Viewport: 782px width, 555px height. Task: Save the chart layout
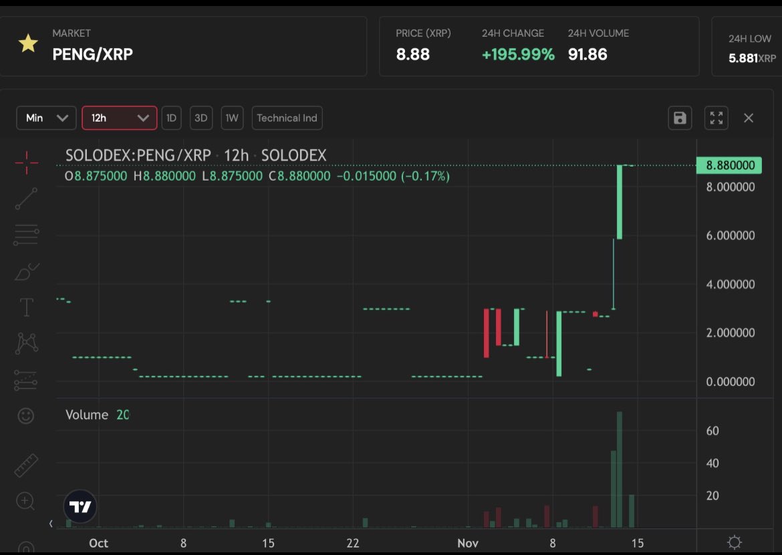680,118
